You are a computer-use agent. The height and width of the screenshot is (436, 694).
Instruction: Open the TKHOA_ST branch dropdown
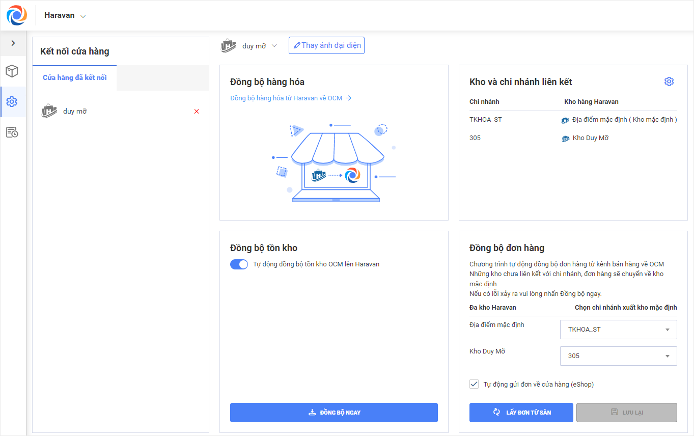coord(618,330)
